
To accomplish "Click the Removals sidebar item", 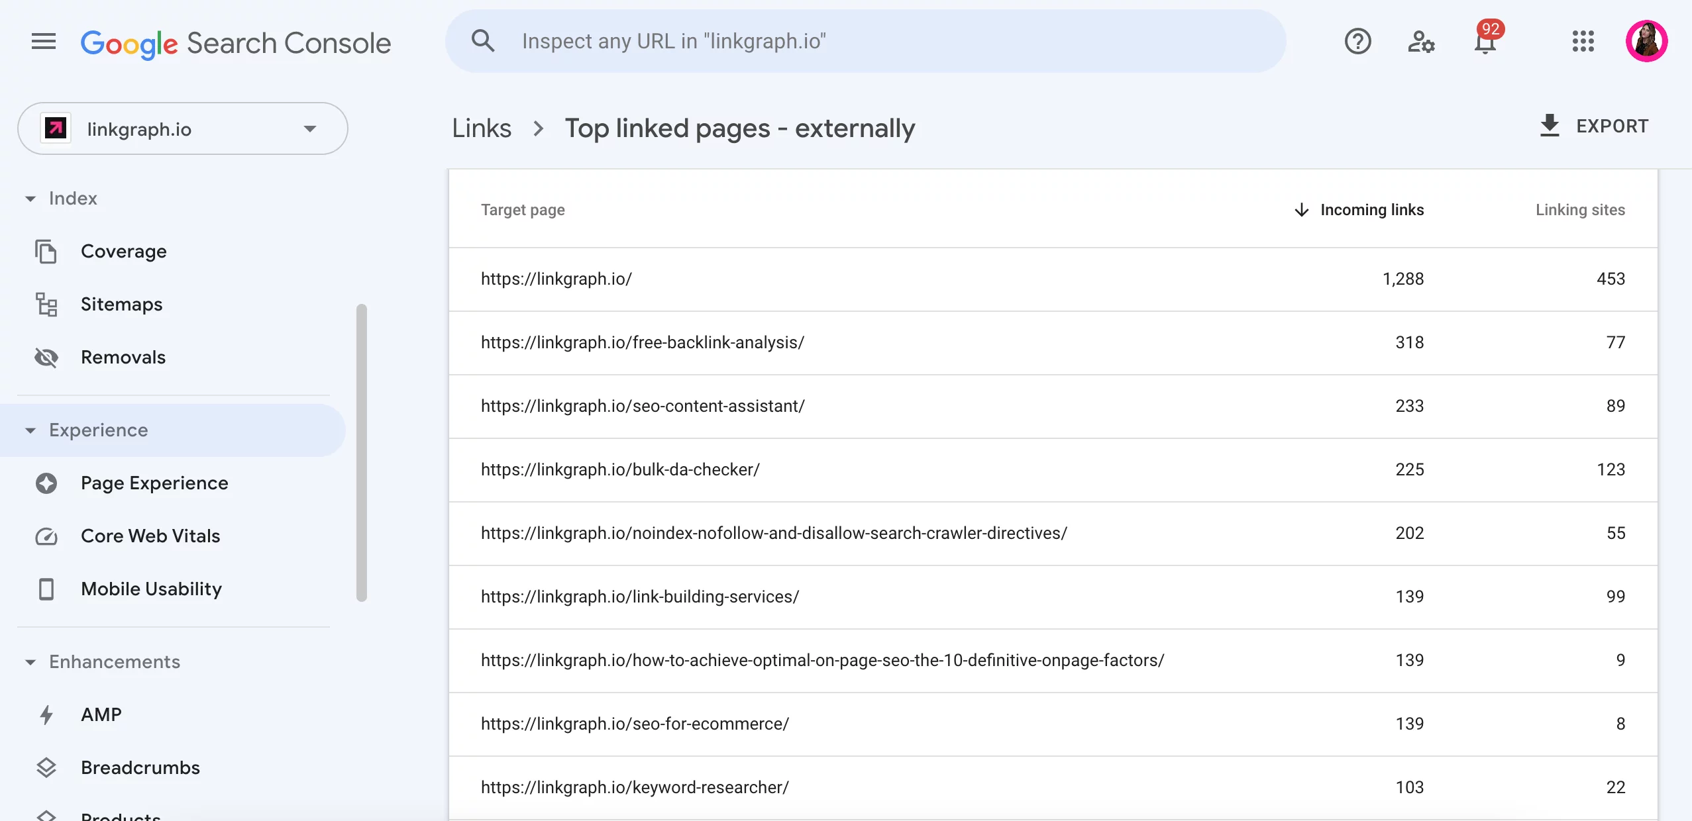I will tap(122, 356).
